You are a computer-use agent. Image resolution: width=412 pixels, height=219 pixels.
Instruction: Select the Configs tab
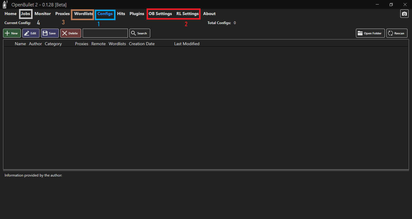[x=105, y=14]
